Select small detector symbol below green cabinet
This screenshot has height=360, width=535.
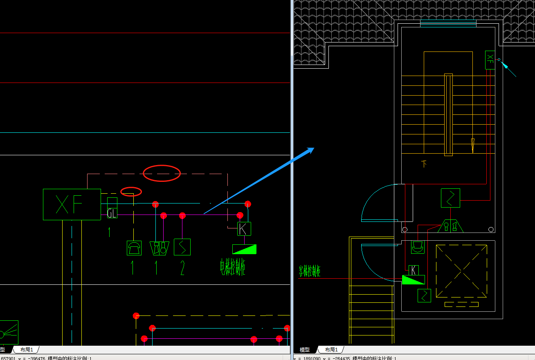[x=424, y=295]
